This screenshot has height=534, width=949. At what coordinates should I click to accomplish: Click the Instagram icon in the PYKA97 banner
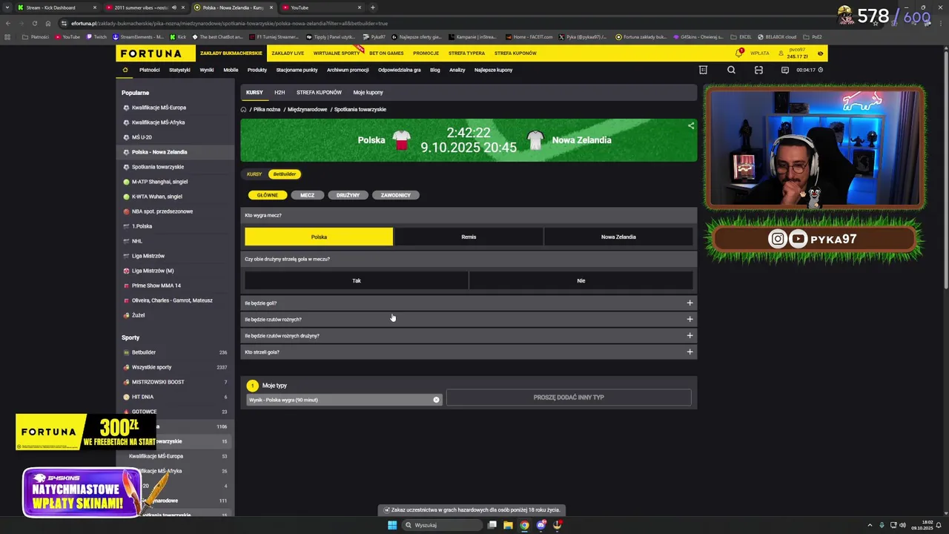777,239
